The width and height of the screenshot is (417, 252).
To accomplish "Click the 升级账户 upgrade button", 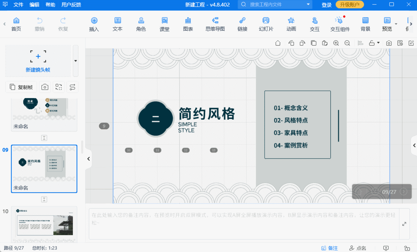I will (x=350, y=5).
